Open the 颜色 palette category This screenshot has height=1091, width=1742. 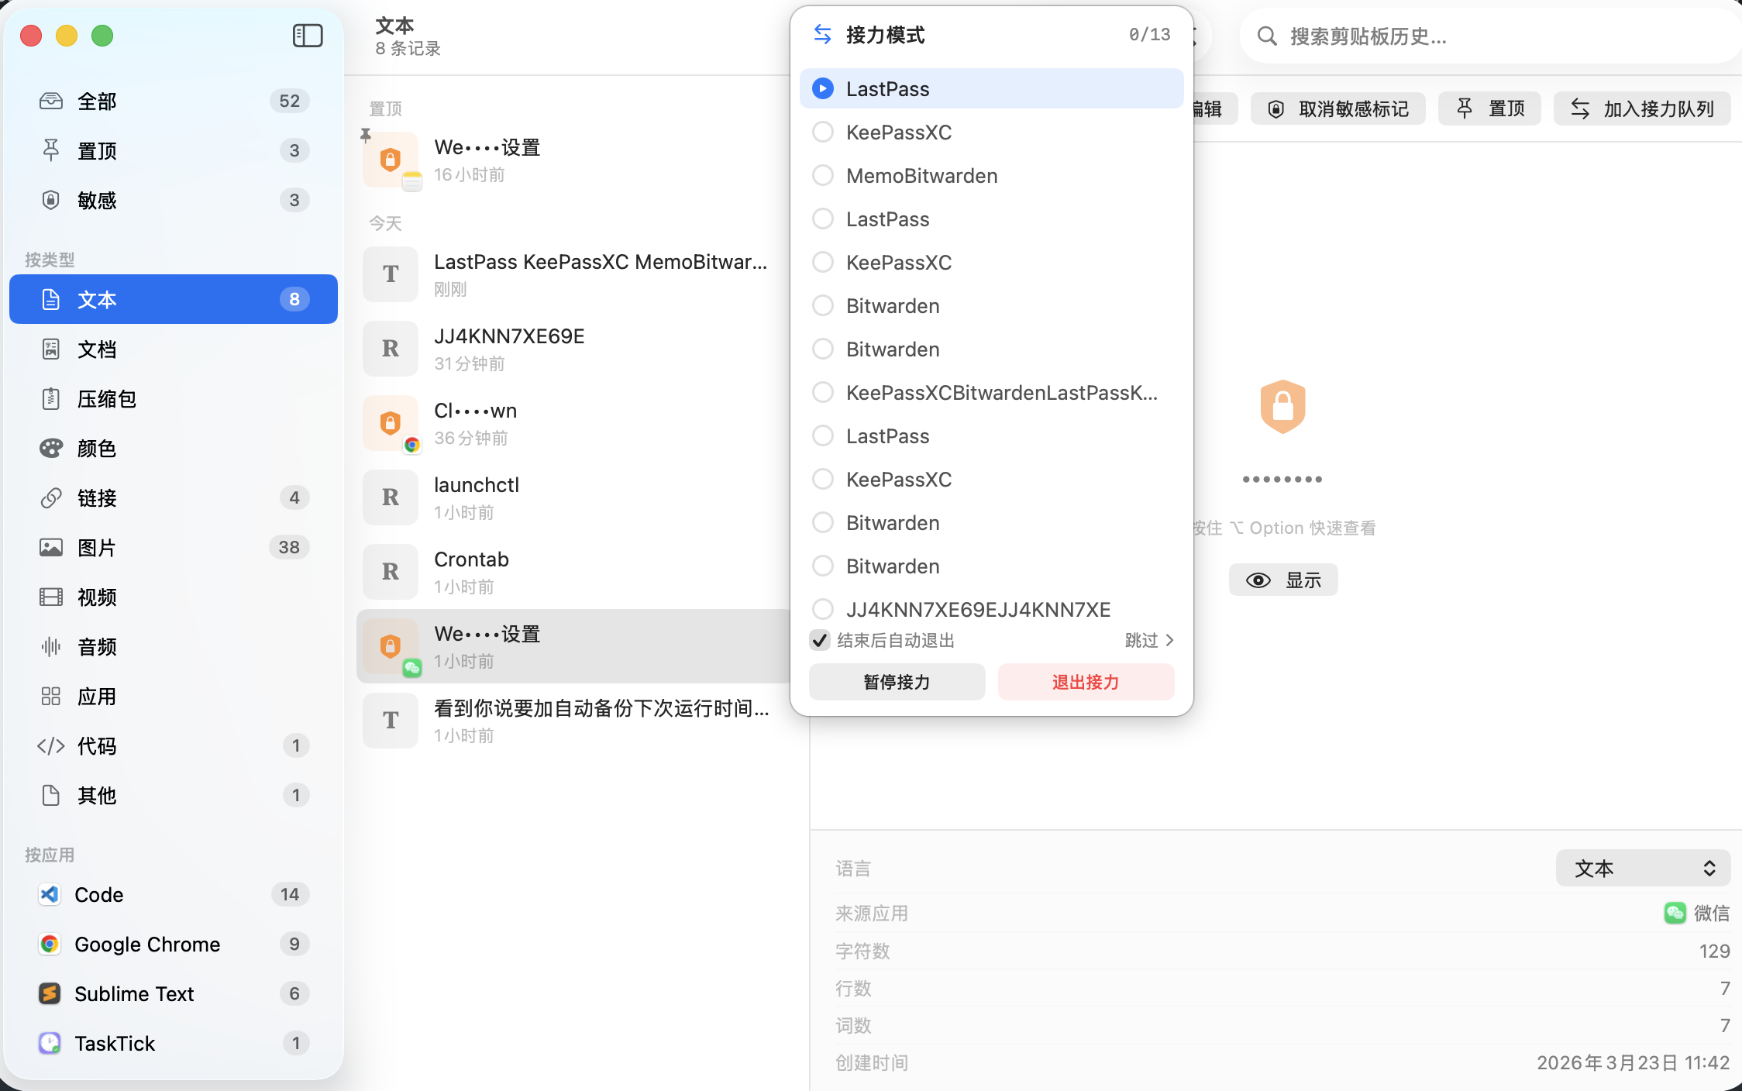(96, 449)
